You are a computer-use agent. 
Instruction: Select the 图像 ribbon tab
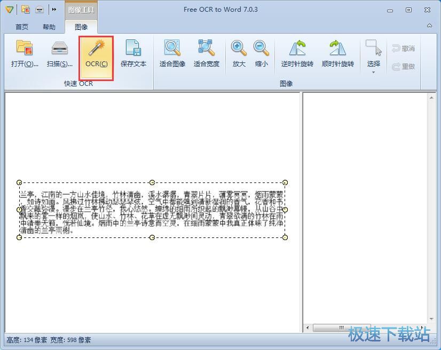point(81,27)
